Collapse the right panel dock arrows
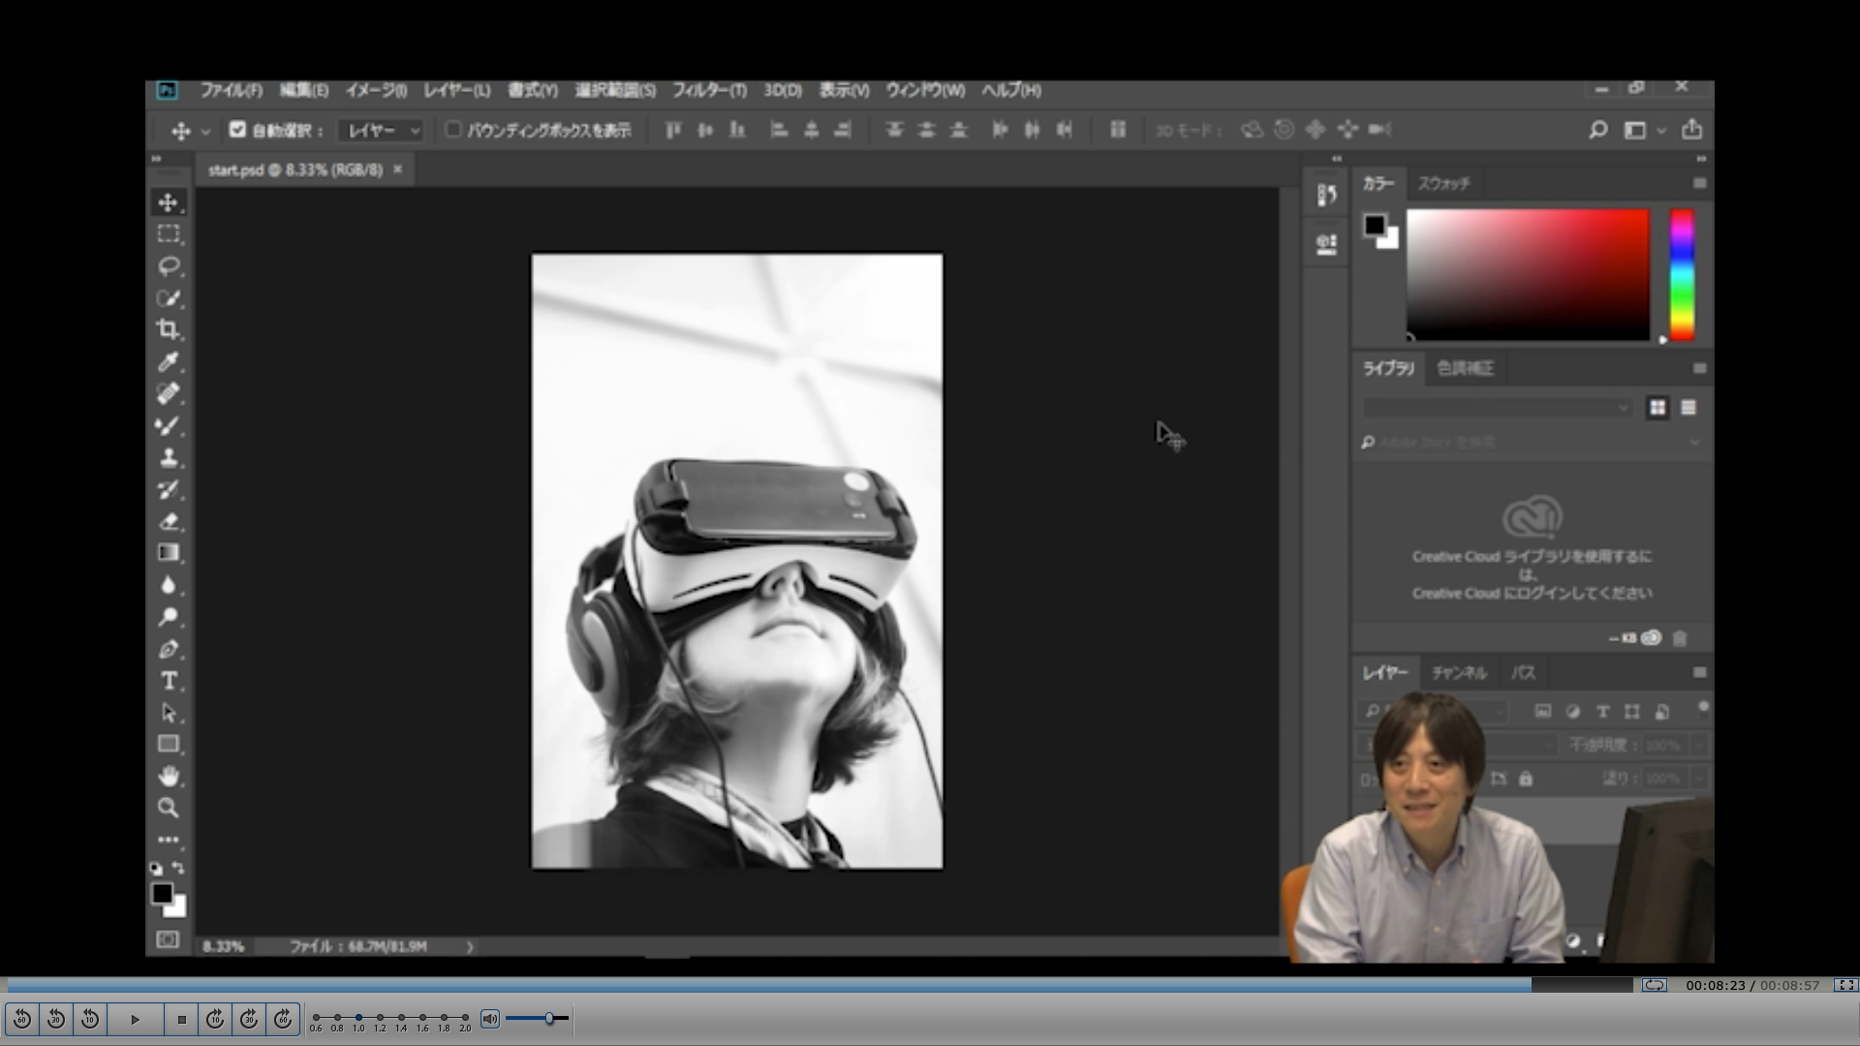 click(x=1701, y=158)
